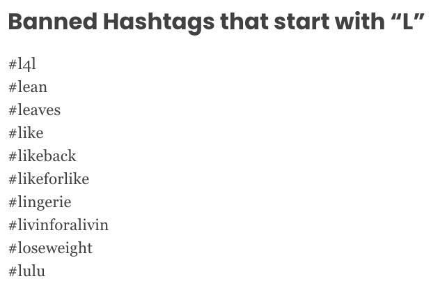
Task: Select the #likeback hashtag
Action: tap(42, 156)
